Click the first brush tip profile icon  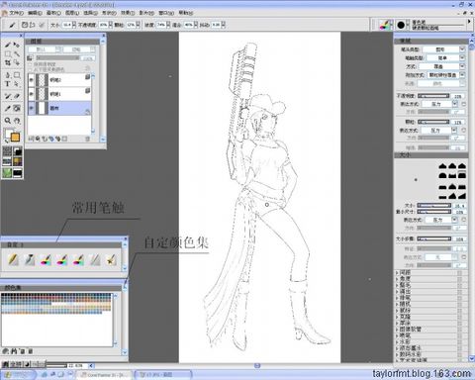point(442,165)
